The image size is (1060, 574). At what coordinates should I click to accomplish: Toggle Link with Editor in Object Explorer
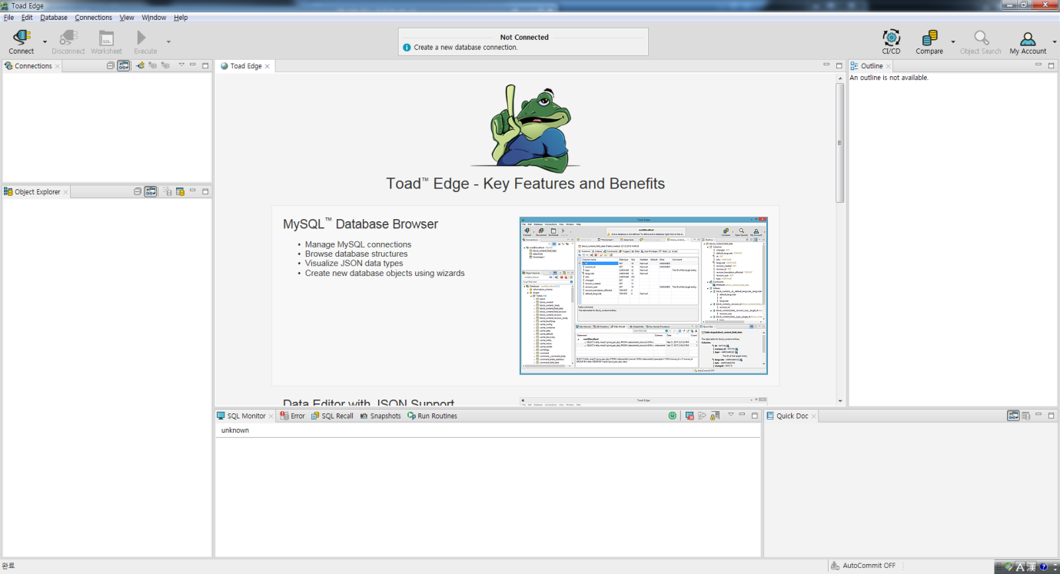pos(151,191)
